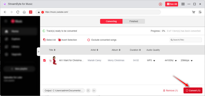Reload the page

(x=18, y=12)
